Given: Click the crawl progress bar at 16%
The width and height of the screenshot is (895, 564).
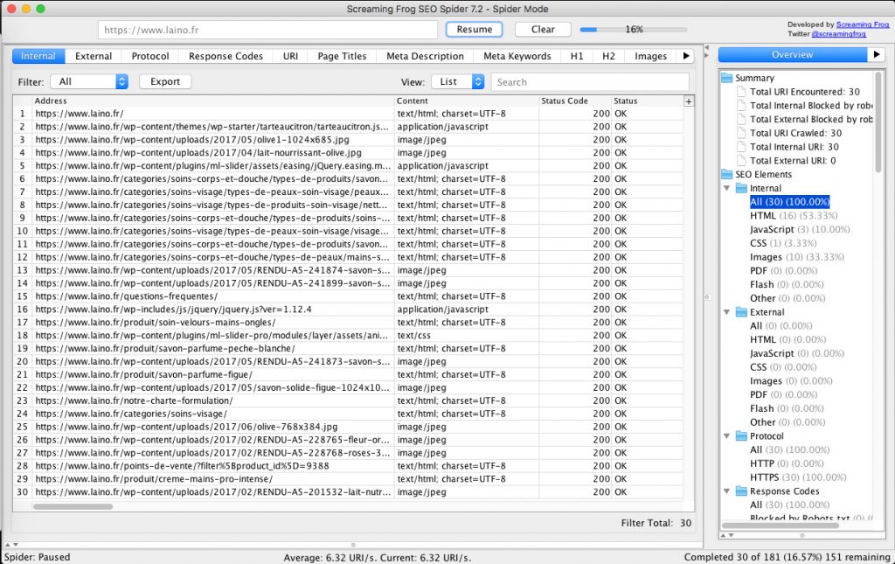Looking at the screenshot, I should tap(634, 29).
